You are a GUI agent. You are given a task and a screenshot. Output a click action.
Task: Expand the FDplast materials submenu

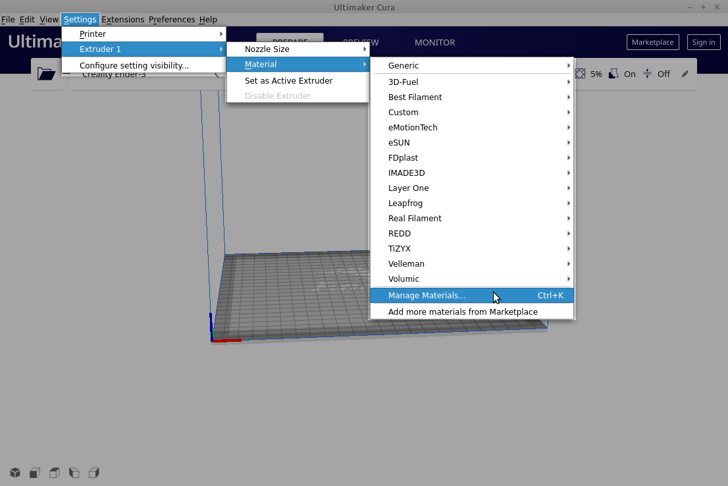click(472, 158)
